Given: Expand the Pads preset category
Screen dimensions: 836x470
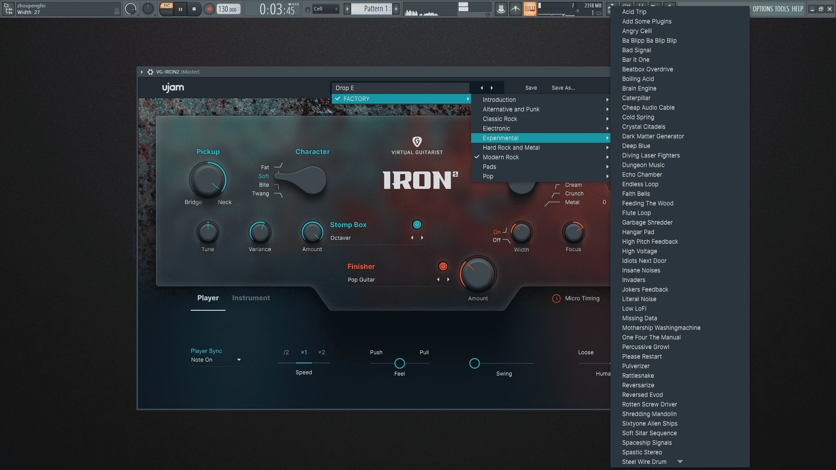Looking at the screenshot, I should tap(541, 167).
